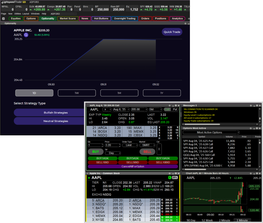This screenshot has width=263, height=223.
Task: Open the Order Type Limit dropdown
Action: pyautogui.click(x=130, y=145)
